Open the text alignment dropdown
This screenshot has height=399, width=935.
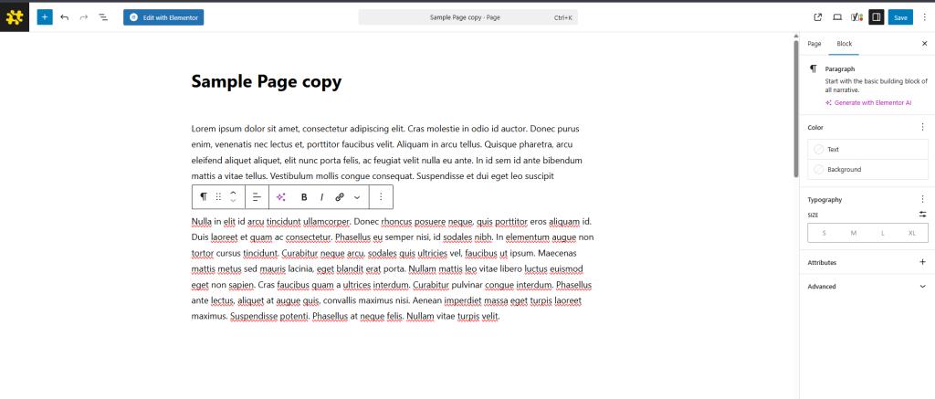pos(257,196)
